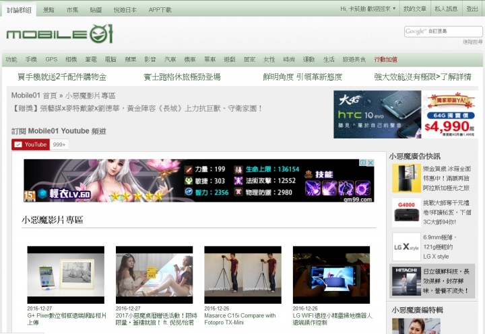The image size is (485, 334).
Task: Select 單車 category
Action: coord(209,59)
